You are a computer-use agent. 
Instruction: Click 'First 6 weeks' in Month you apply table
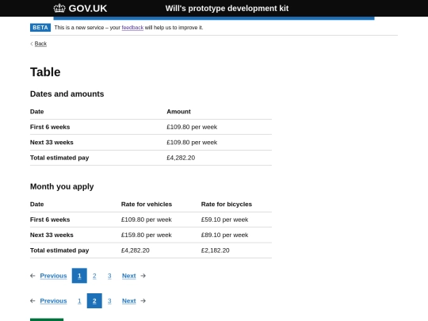[50, 220]
